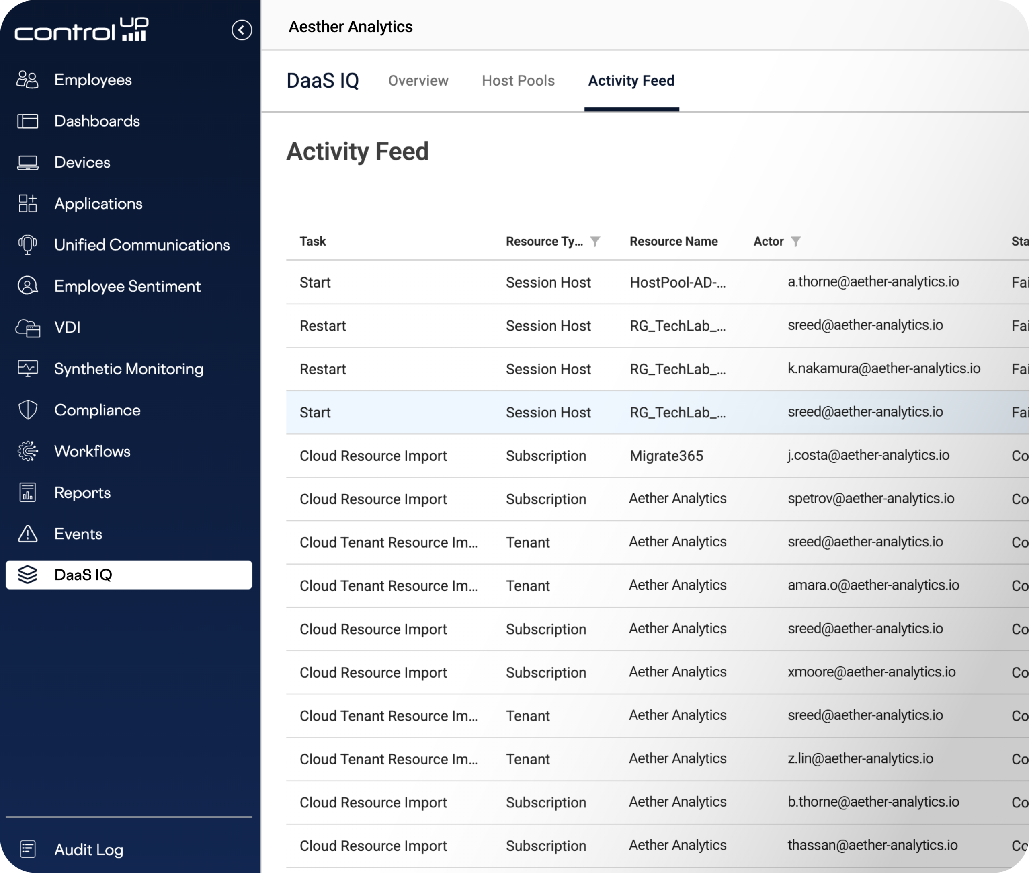Select the Applications grid icon
This screenshot has height=873, width=1029.
[27, 203]
